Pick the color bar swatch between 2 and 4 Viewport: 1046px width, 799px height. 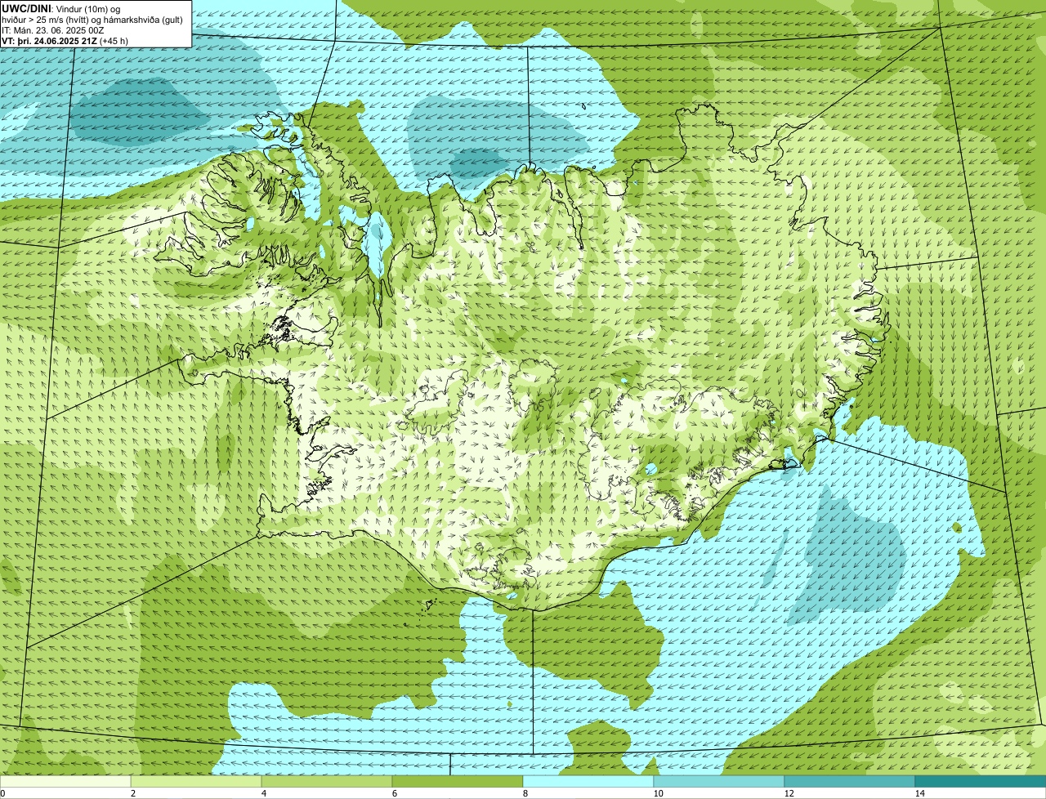pyautogui.click(x=196, y=781)
